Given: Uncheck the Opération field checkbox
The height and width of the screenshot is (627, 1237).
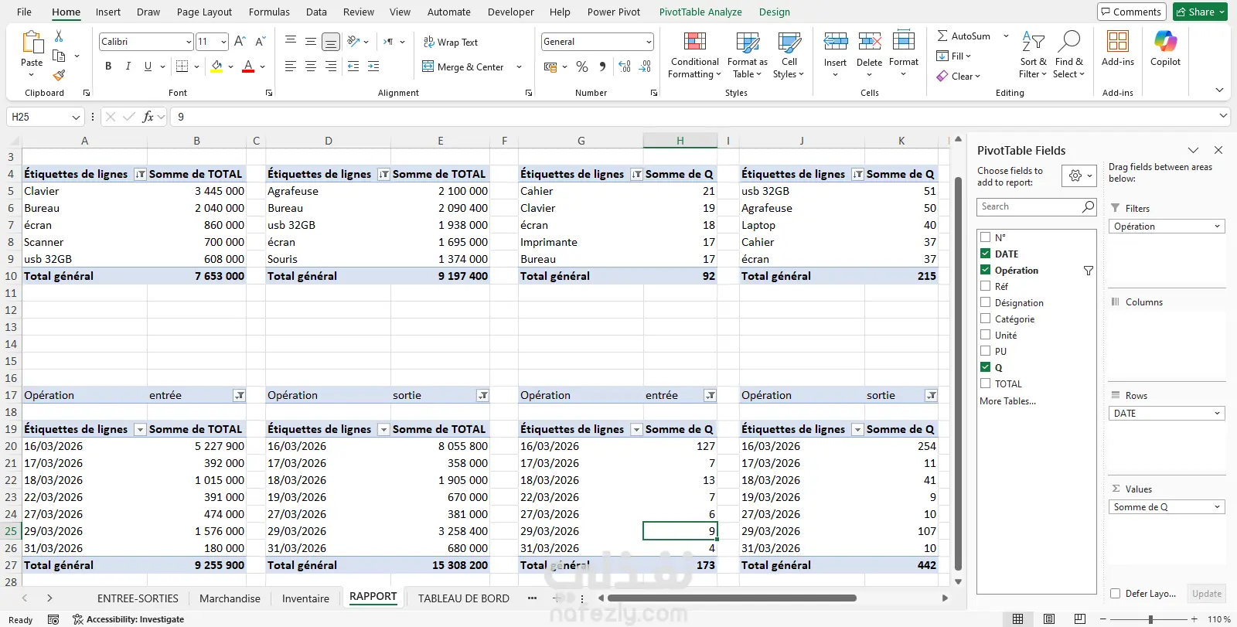Looking at the screenshot, I should point(986,270).
